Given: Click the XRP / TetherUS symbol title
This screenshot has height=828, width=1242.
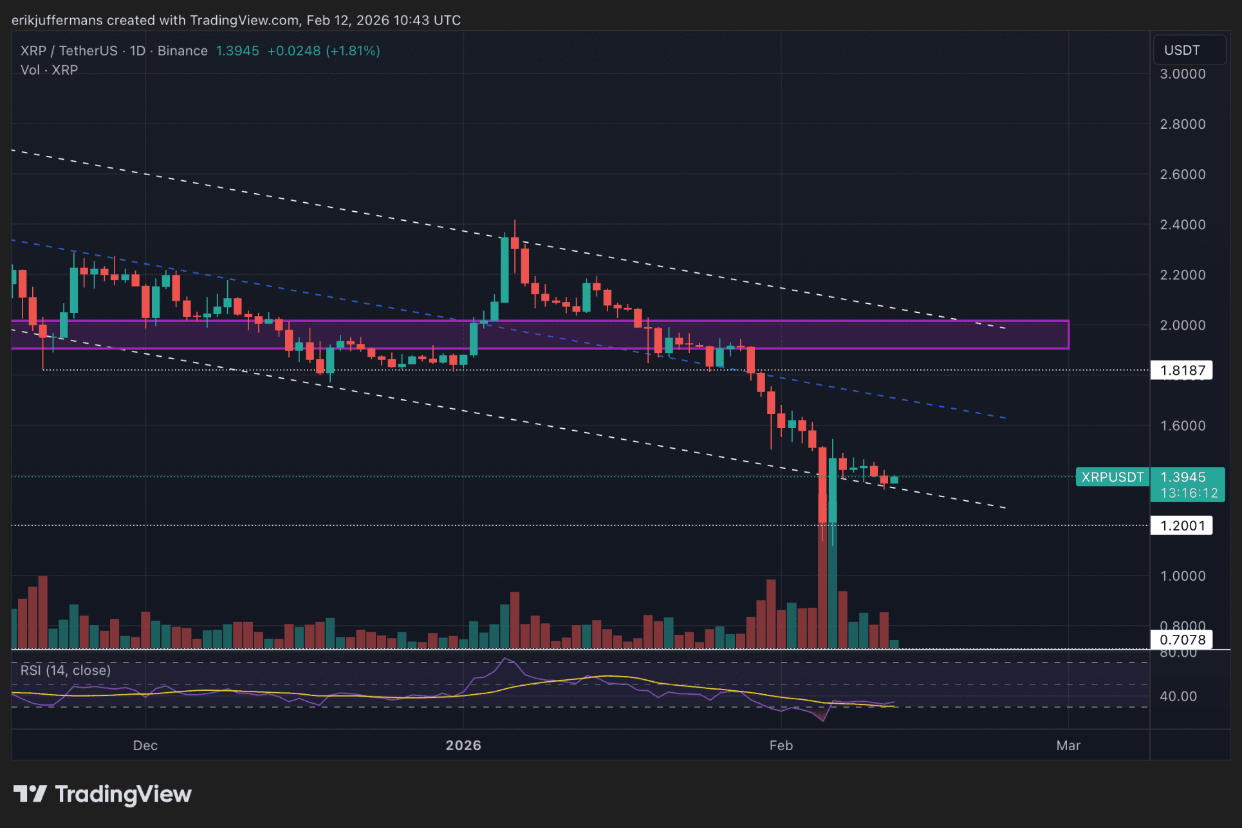Looking at the screenshot, I should pyautogui.click(x=69, y=51).
